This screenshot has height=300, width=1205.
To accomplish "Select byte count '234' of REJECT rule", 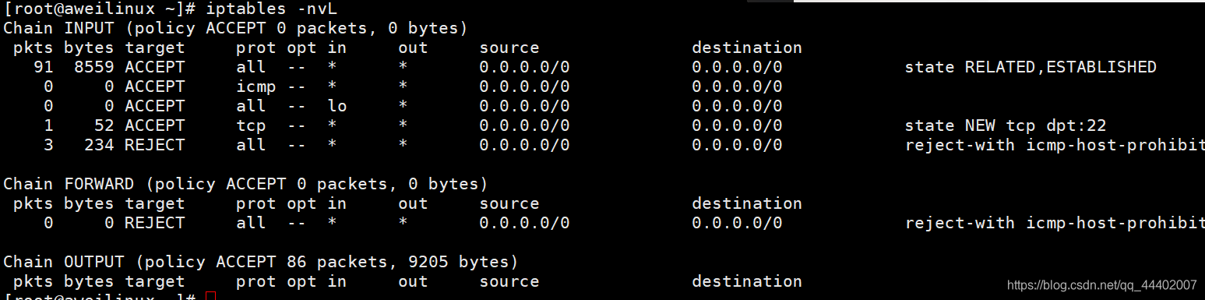I will (100, 145).
